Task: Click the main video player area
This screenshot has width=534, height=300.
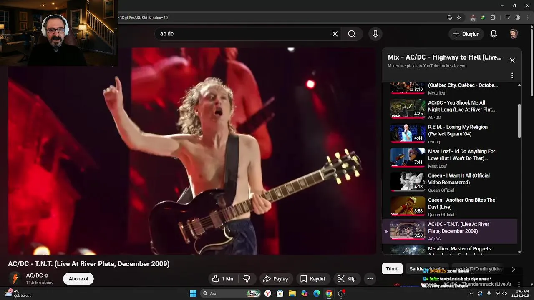Action: (x=192, y=151)
